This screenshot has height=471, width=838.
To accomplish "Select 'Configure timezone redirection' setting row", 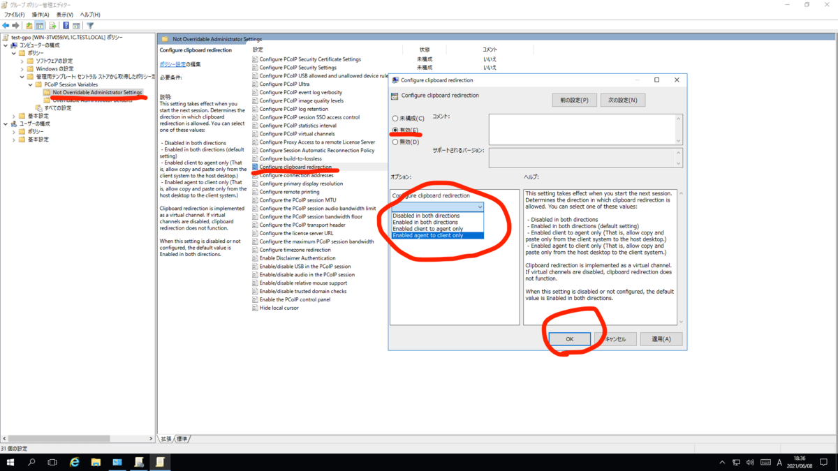I will [x=295, y=250].
